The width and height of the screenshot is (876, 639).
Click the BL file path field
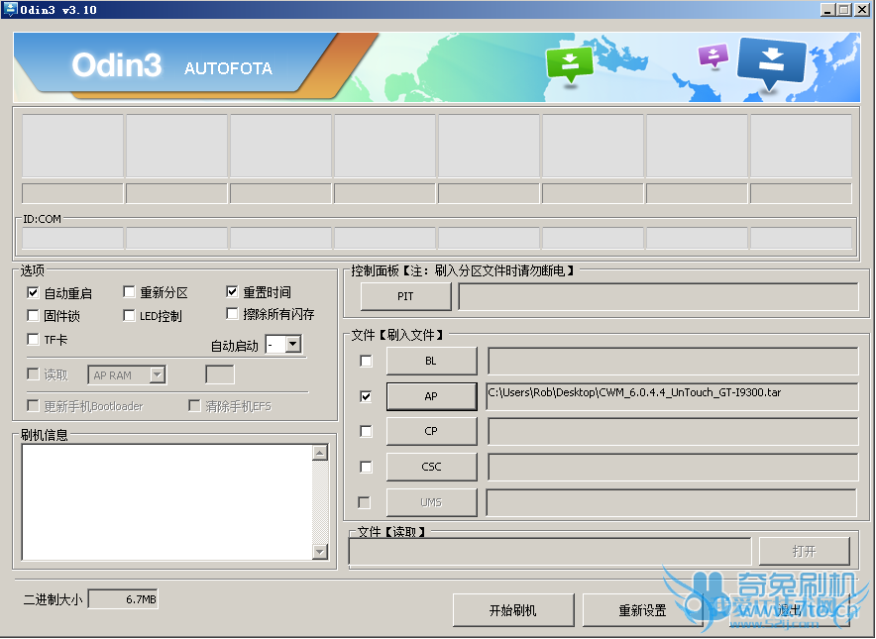click(x=673, y=361)
